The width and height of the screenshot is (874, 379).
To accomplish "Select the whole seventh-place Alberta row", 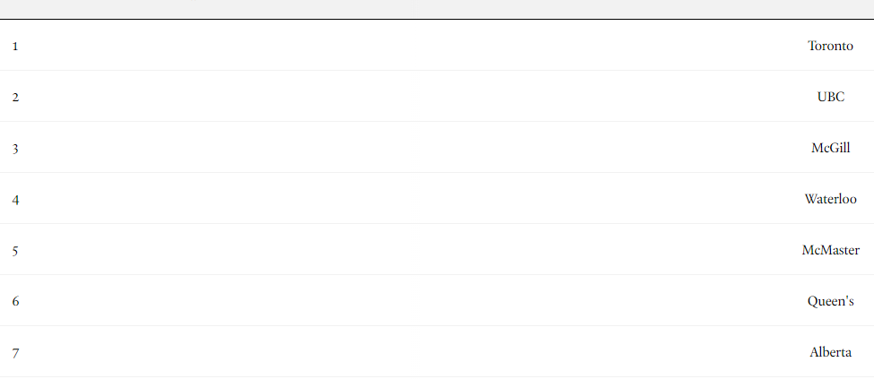I will click(x=437, y=352).
